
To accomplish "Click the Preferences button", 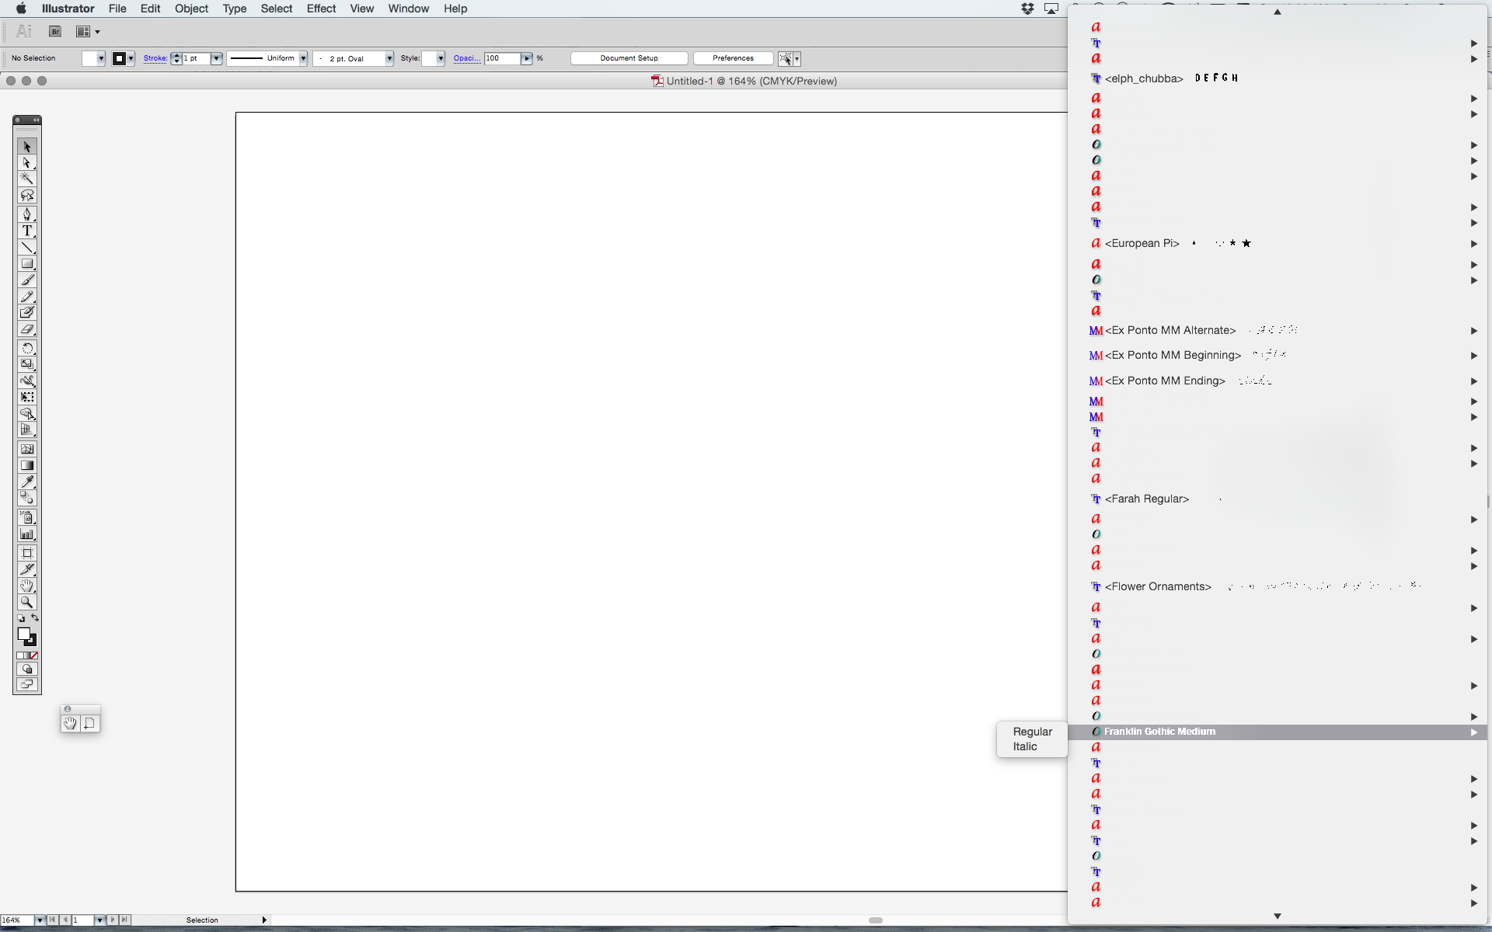I will (731, 58).
